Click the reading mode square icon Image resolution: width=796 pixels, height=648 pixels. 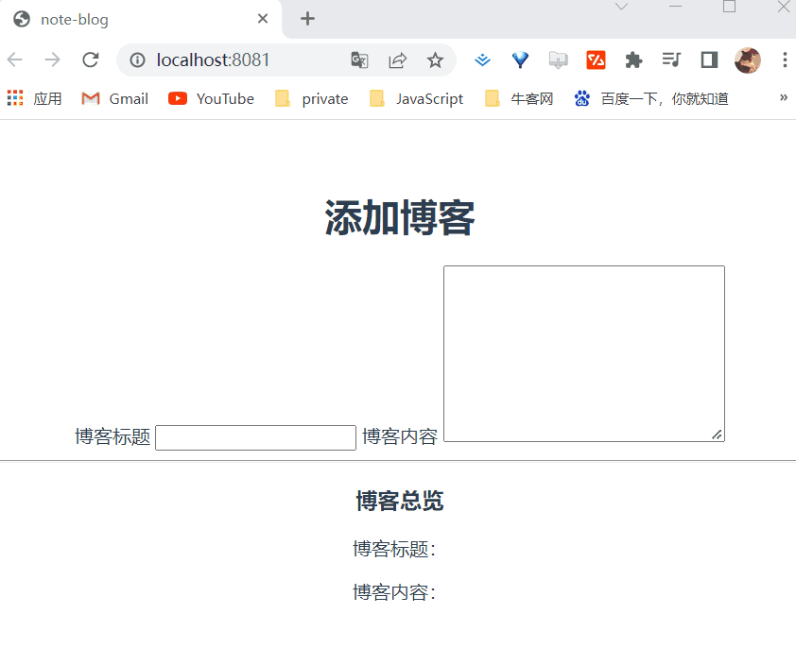tap(709, 60)
